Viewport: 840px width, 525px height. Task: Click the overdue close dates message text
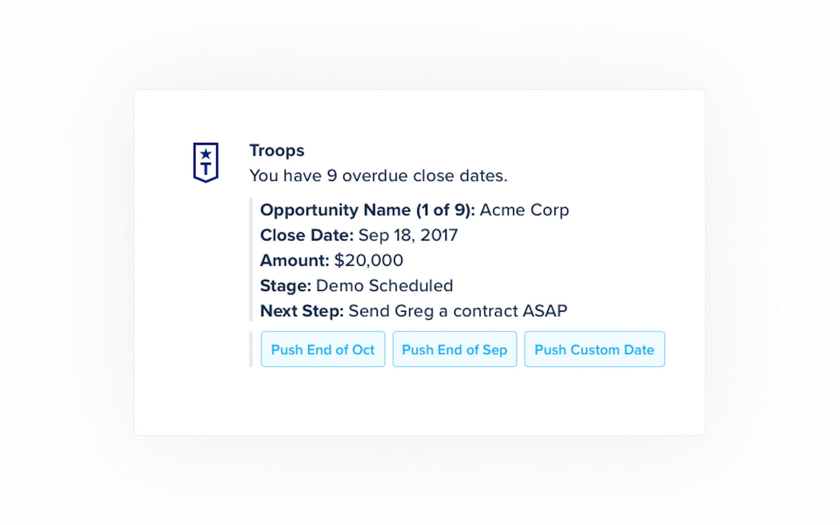coord(378,176)
